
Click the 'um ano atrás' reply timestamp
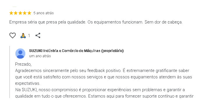click(40, 56)
